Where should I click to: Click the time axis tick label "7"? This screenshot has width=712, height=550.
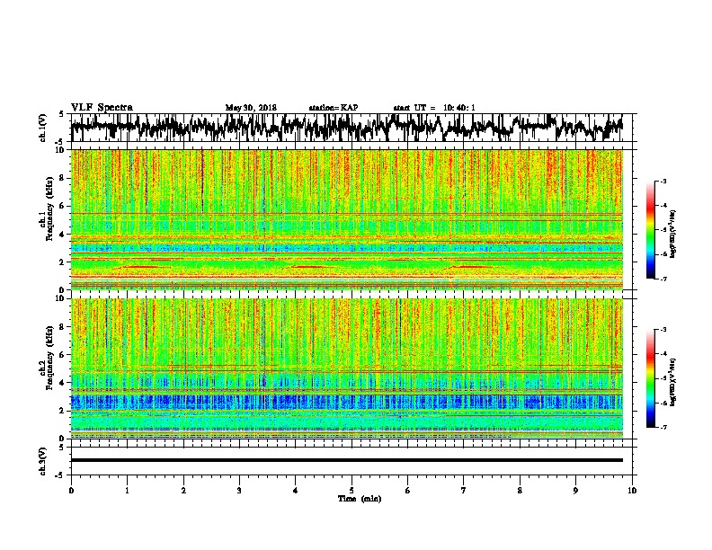click(464, 491)
